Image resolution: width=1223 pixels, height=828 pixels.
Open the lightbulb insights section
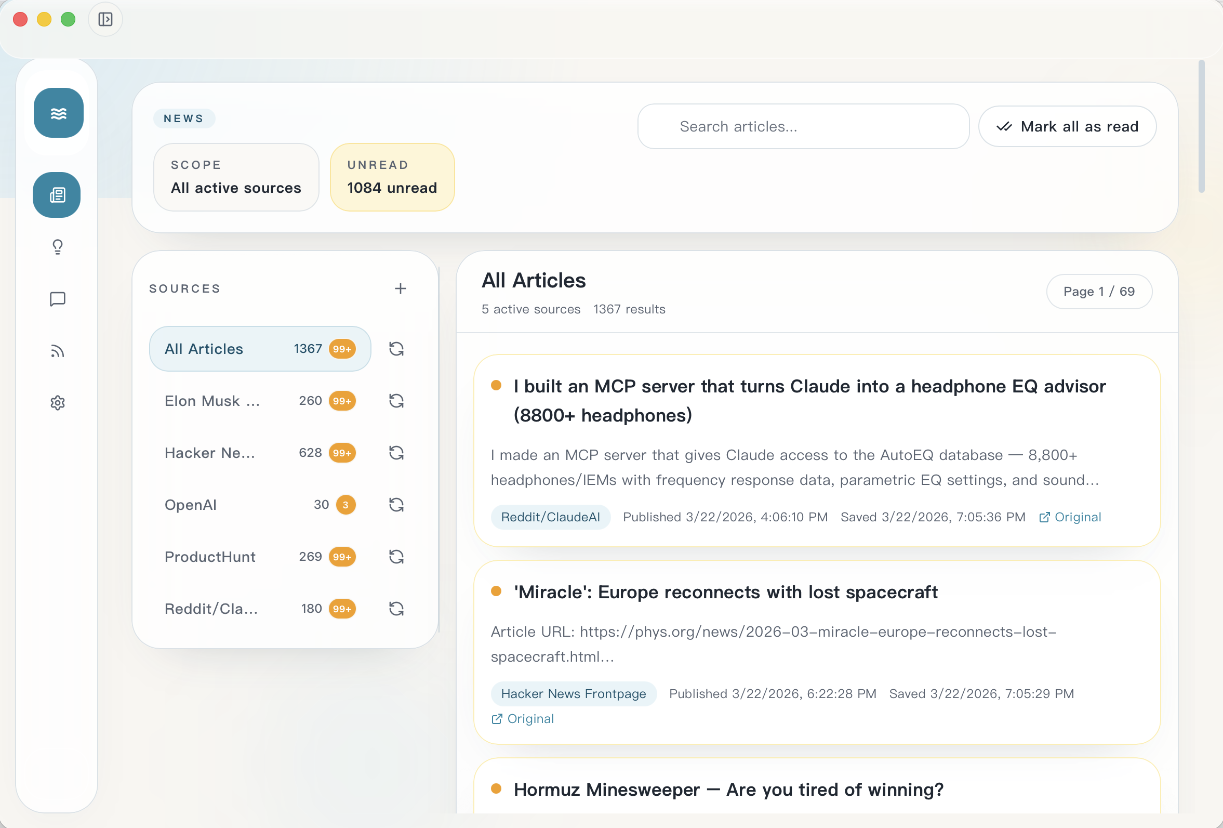click(57, 247)
